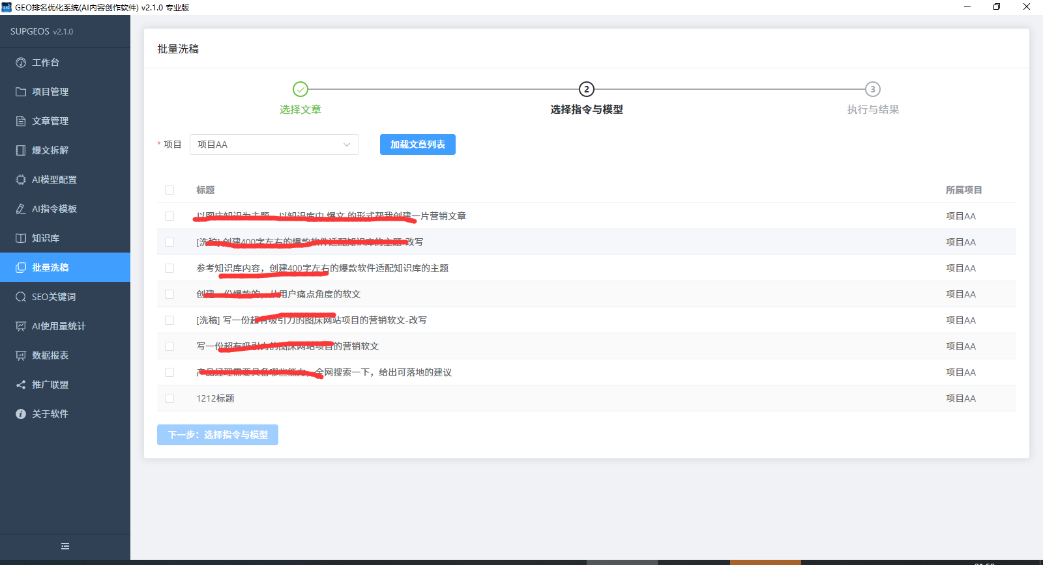The width and height of the screenshot is (1043, 565).
Task: Click the 执行与结果 step label
Action: (x=873, y=109)
